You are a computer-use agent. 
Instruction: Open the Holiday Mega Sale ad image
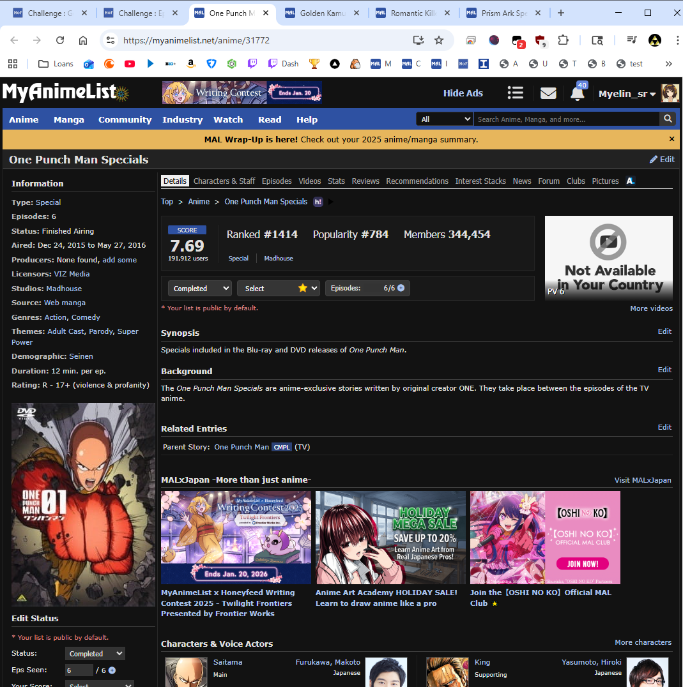click(390, 537)
